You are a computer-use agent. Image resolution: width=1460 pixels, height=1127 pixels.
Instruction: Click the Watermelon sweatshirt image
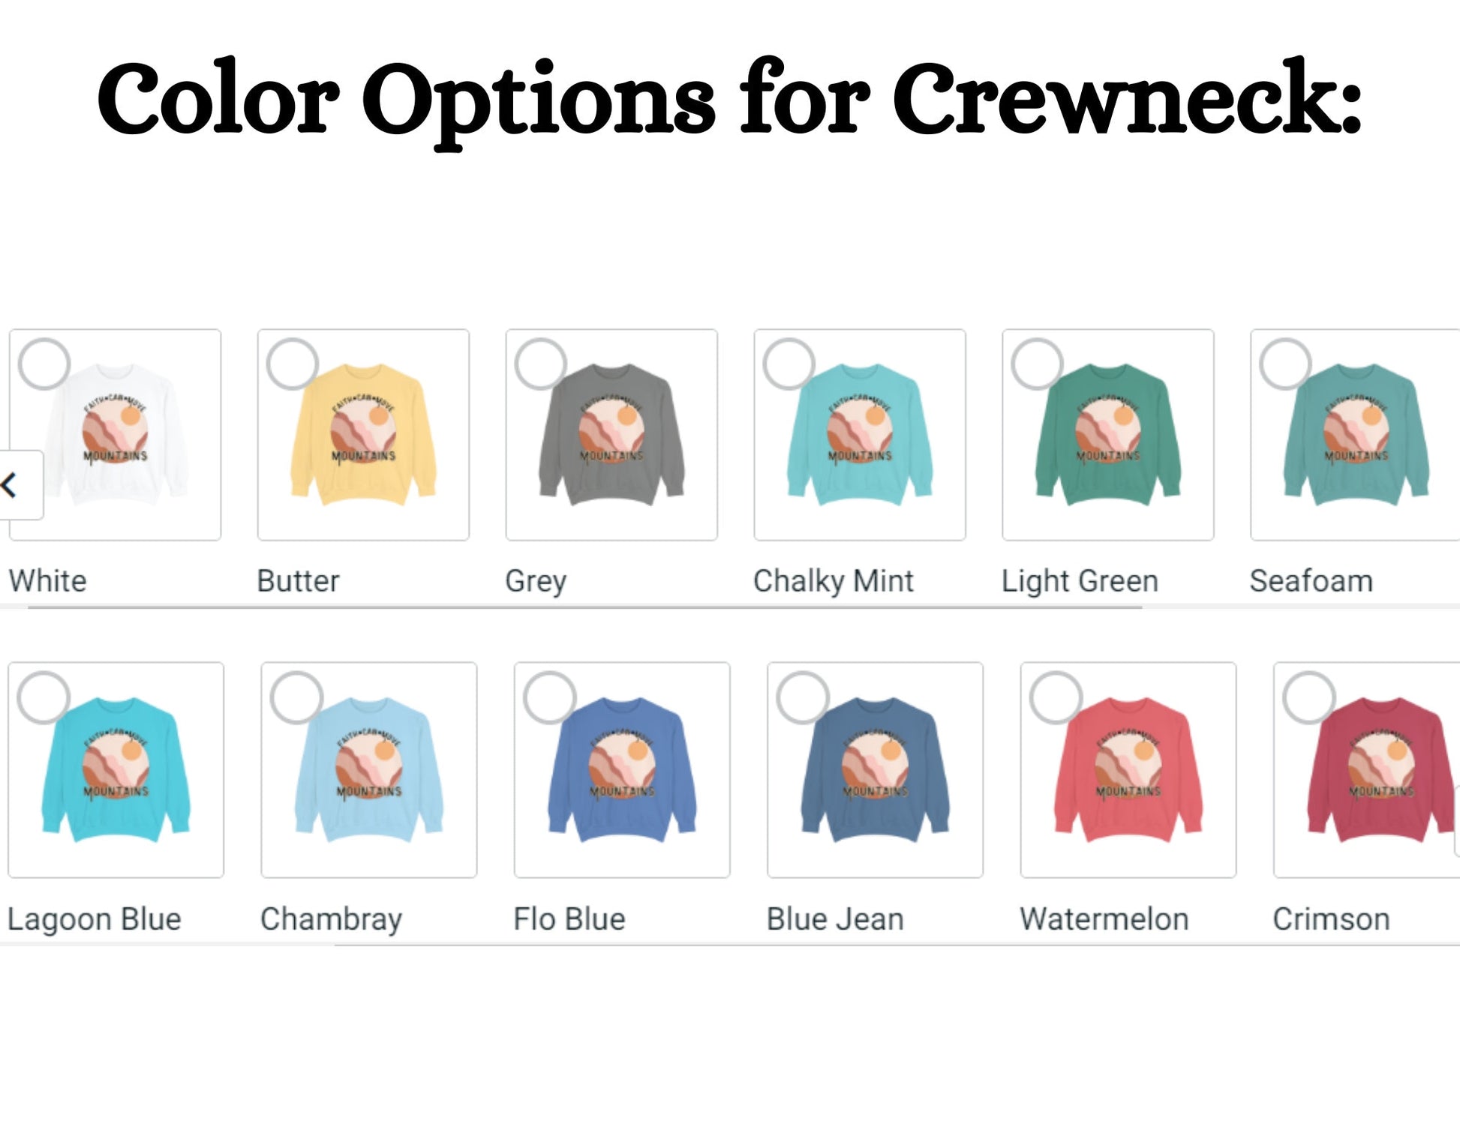point(1128,770)
